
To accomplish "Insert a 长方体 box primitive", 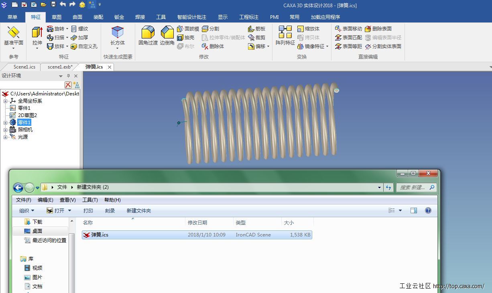I will point(118,35).
